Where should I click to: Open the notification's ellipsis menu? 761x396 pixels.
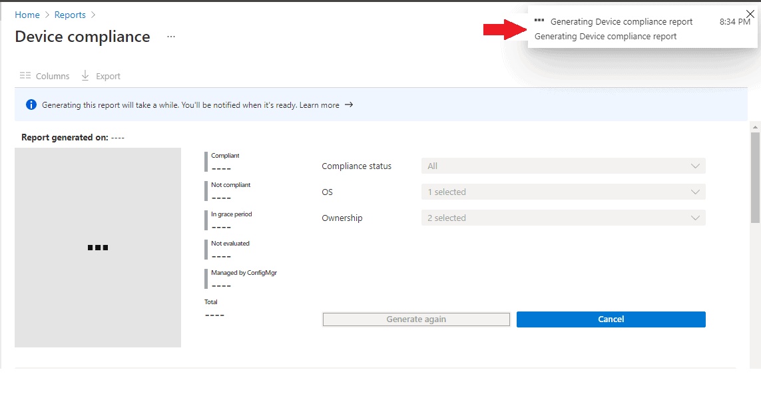(539, 21)
